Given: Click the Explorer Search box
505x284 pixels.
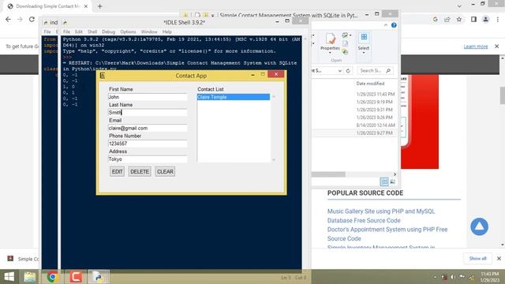Looking at the screenshot, I should [375, 70].
